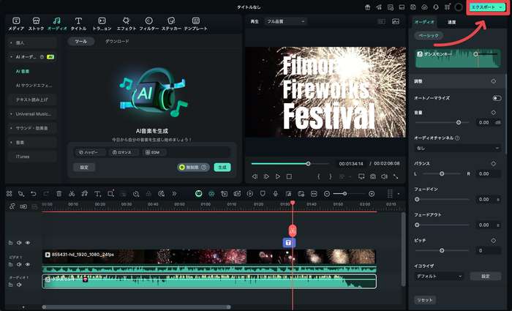The height and width of the screenshot is (311, 512).
Task: Open the ステッカー tab
Action: point(171,24)
